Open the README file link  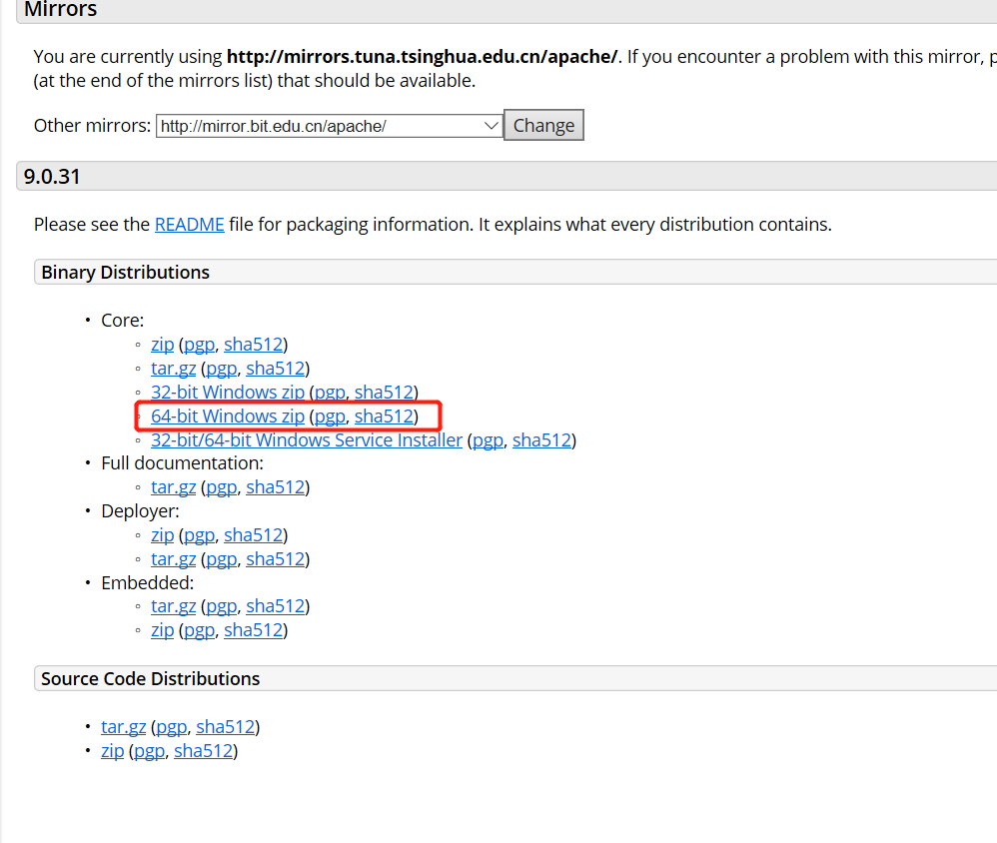pos(190,225)
